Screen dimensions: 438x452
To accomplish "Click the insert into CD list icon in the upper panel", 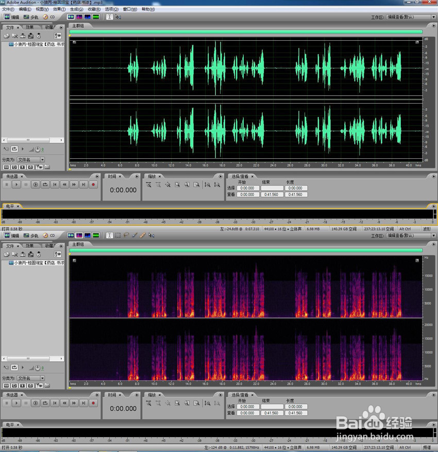I will tap(31, 36).
